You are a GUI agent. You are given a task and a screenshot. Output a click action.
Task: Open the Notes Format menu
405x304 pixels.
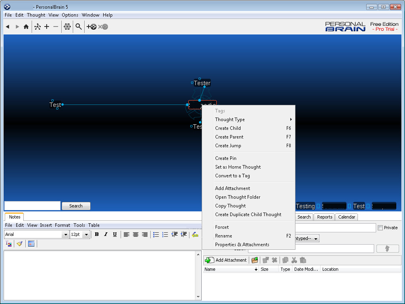point(62,225)
